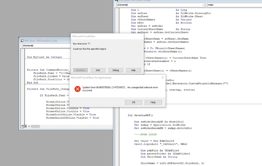Click the 'End Sub' line in PDFSaveGUI window
The height and width of the screenshot is (166, 262).
coord(32,83)
